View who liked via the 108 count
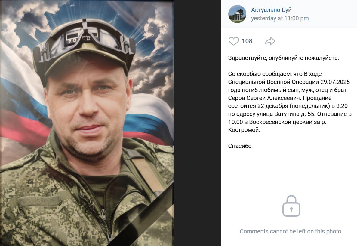Screen dimensions: 357x246 (247, 41)
